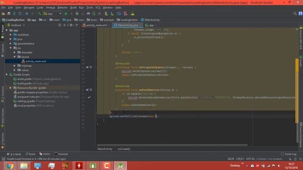Click the editor horizontal scrollbar
Image resolution: width=303 pixels, height=170 pixels.
click(172, 145)
